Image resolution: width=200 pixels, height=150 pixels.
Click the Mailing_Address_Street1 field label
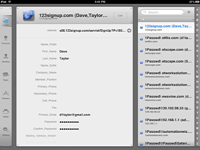[x=41, y=136]
